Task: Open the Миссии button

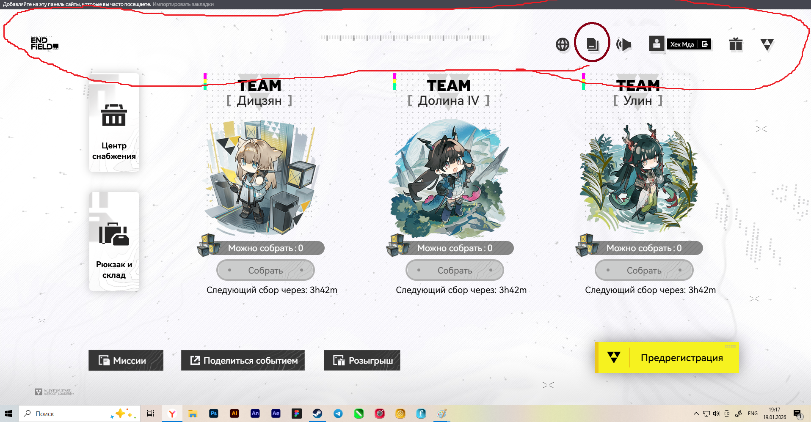Action: (x=126, y=360)
